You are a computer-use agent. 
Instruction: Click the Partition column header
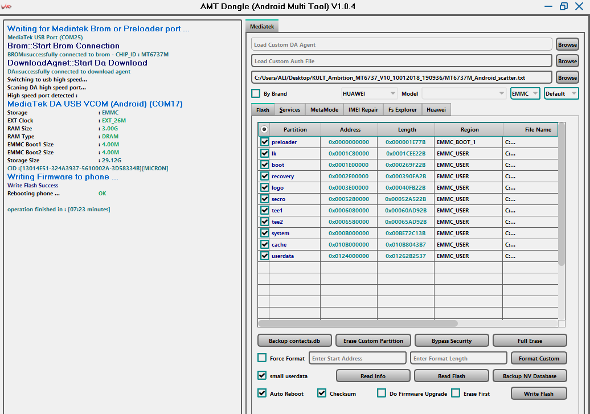click(x=295, y=129)
